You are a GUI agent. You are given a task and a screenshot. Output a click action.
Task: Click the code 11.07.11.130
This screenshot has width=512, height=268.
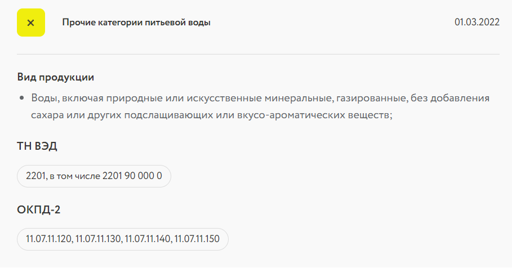coord(99,239)
